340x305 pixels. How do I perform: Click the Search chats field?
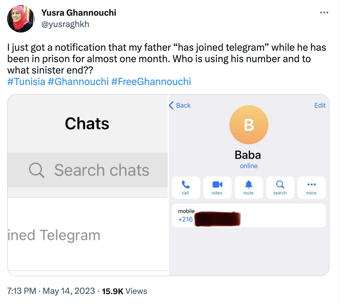101,170
